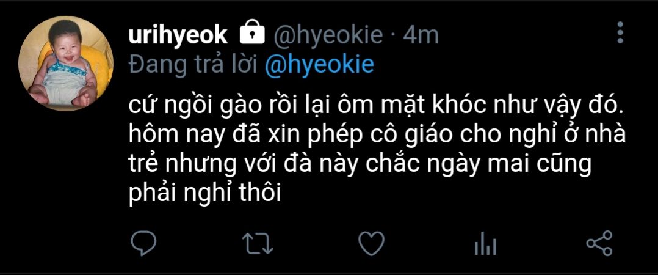Click the display name urihyeok
The width and height of the screenshot is (658, 275).
pyautogui.click(x=178, y=35)
